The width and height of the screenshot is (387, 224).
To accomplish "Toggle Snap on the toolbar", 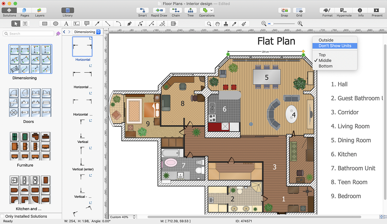I will pos(284,12).
